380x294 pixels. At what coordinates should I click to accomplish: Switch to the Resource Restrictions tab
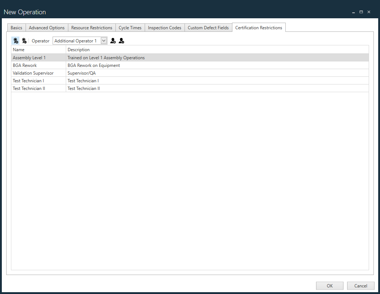(91, 27)
